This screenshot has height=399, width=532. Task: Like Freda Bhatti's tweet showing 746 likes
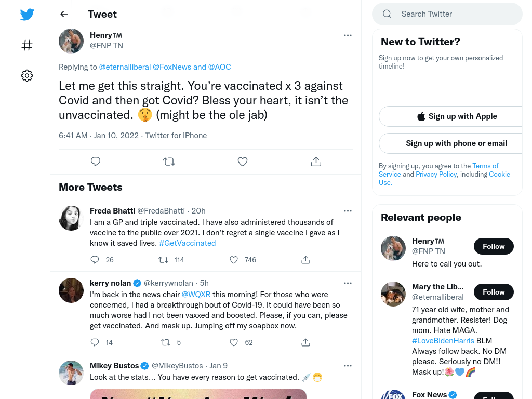pos(234,260)
